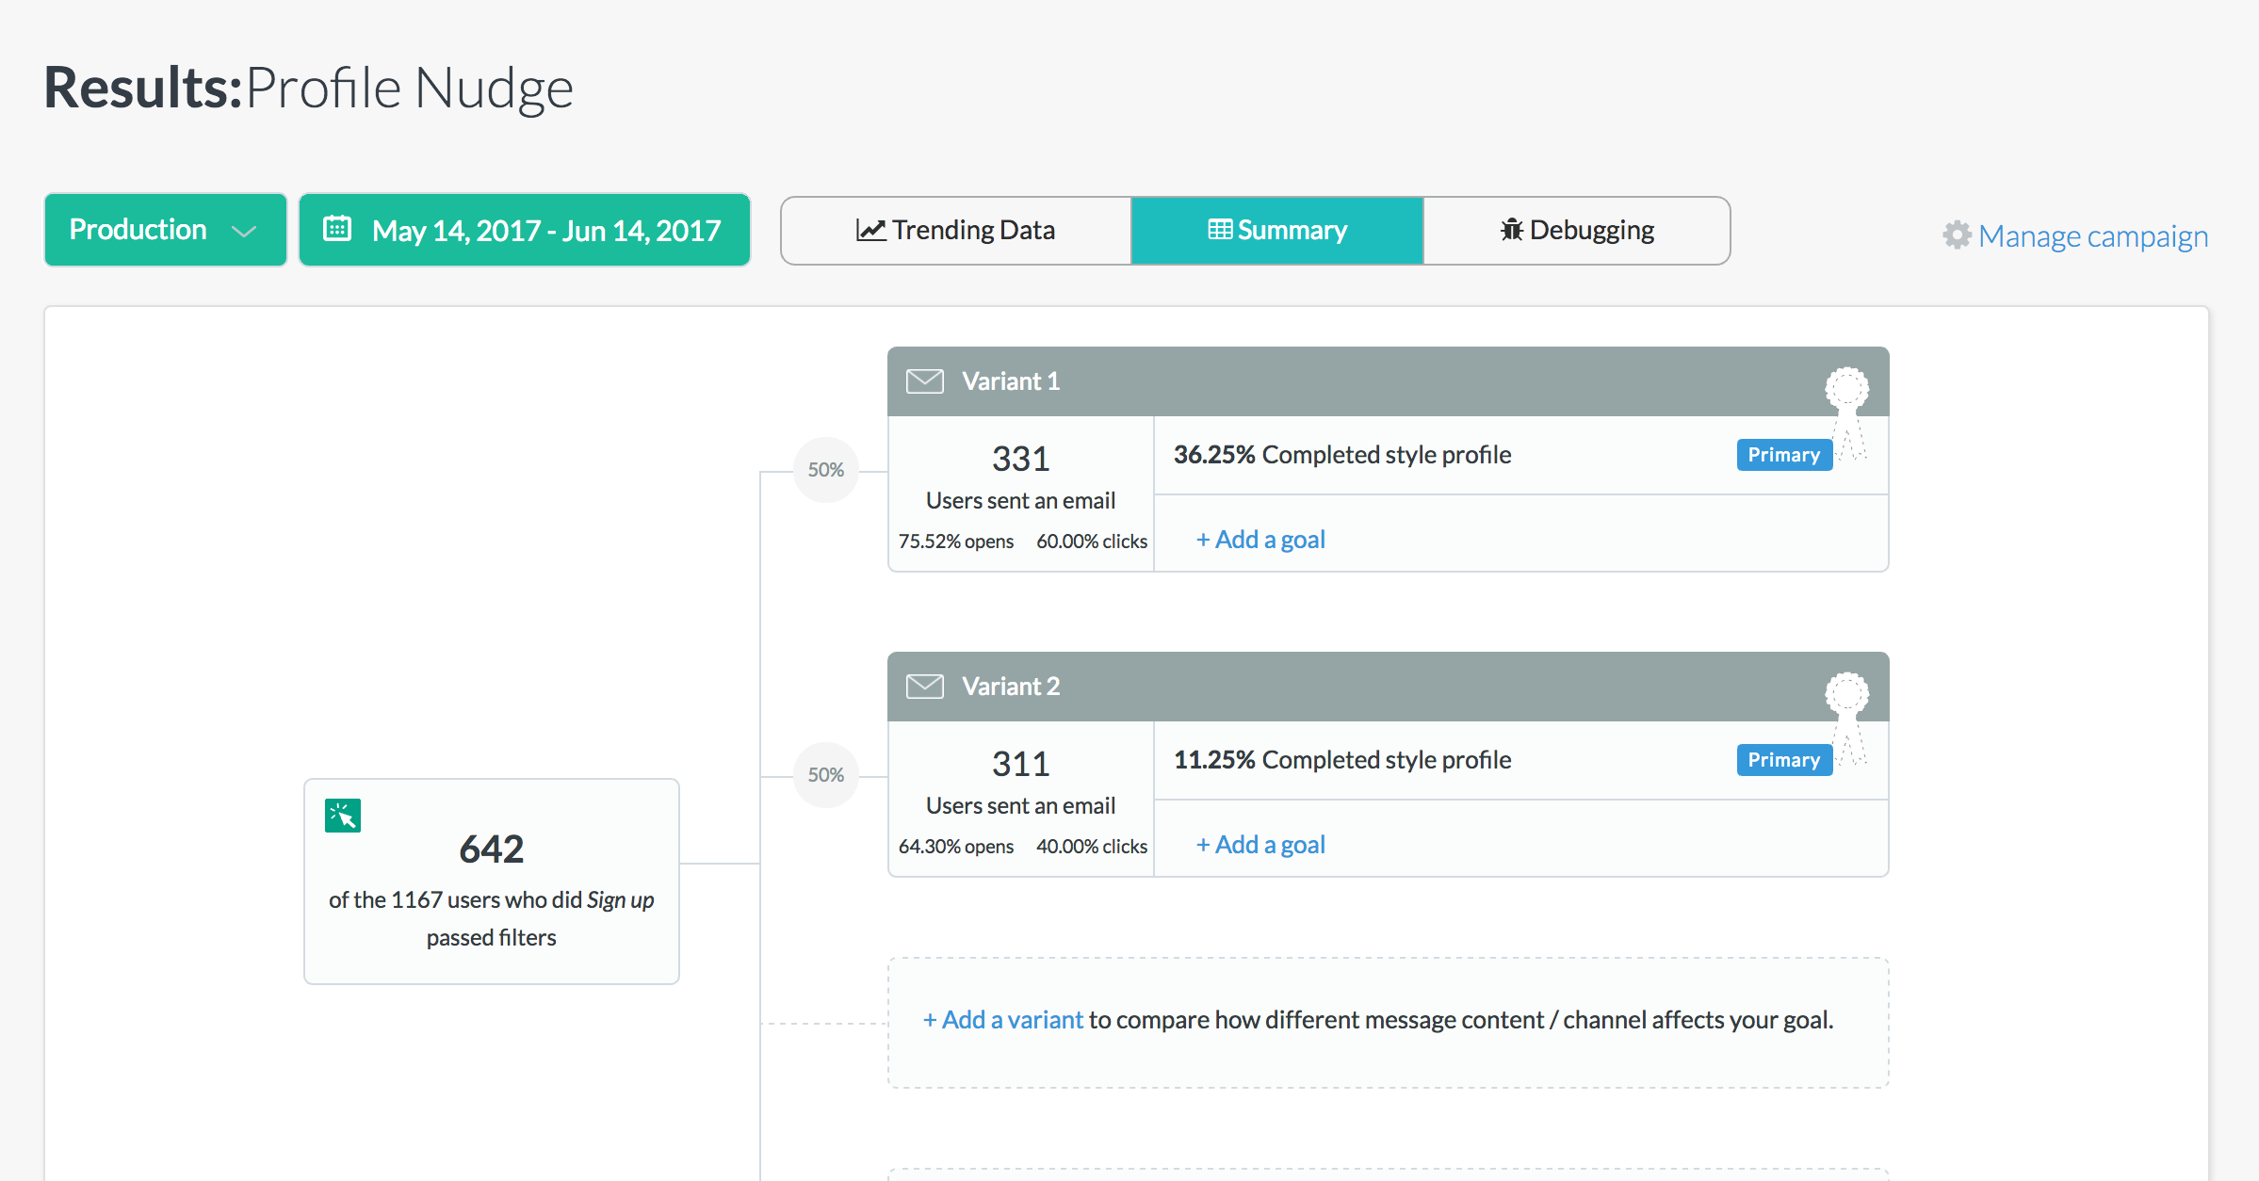Open the Production environment dropdown
The image size is (2259, 1181).
click(165, 230)
